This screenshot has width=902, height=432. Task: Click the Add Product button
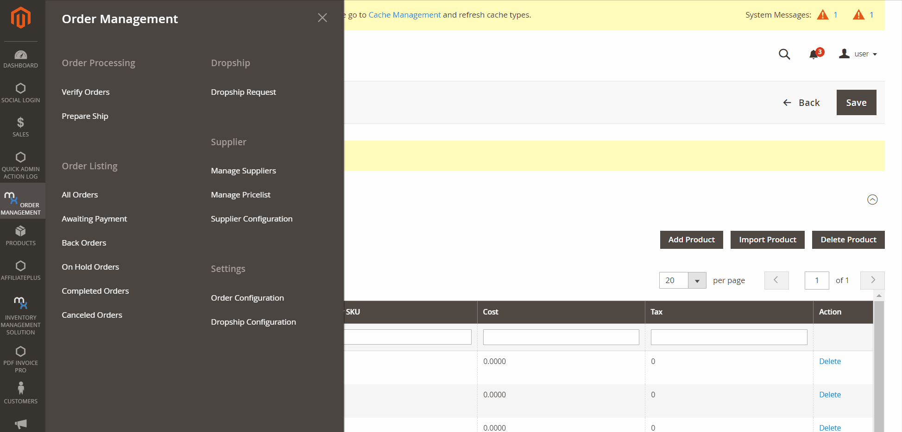click(x=692, y=240)
